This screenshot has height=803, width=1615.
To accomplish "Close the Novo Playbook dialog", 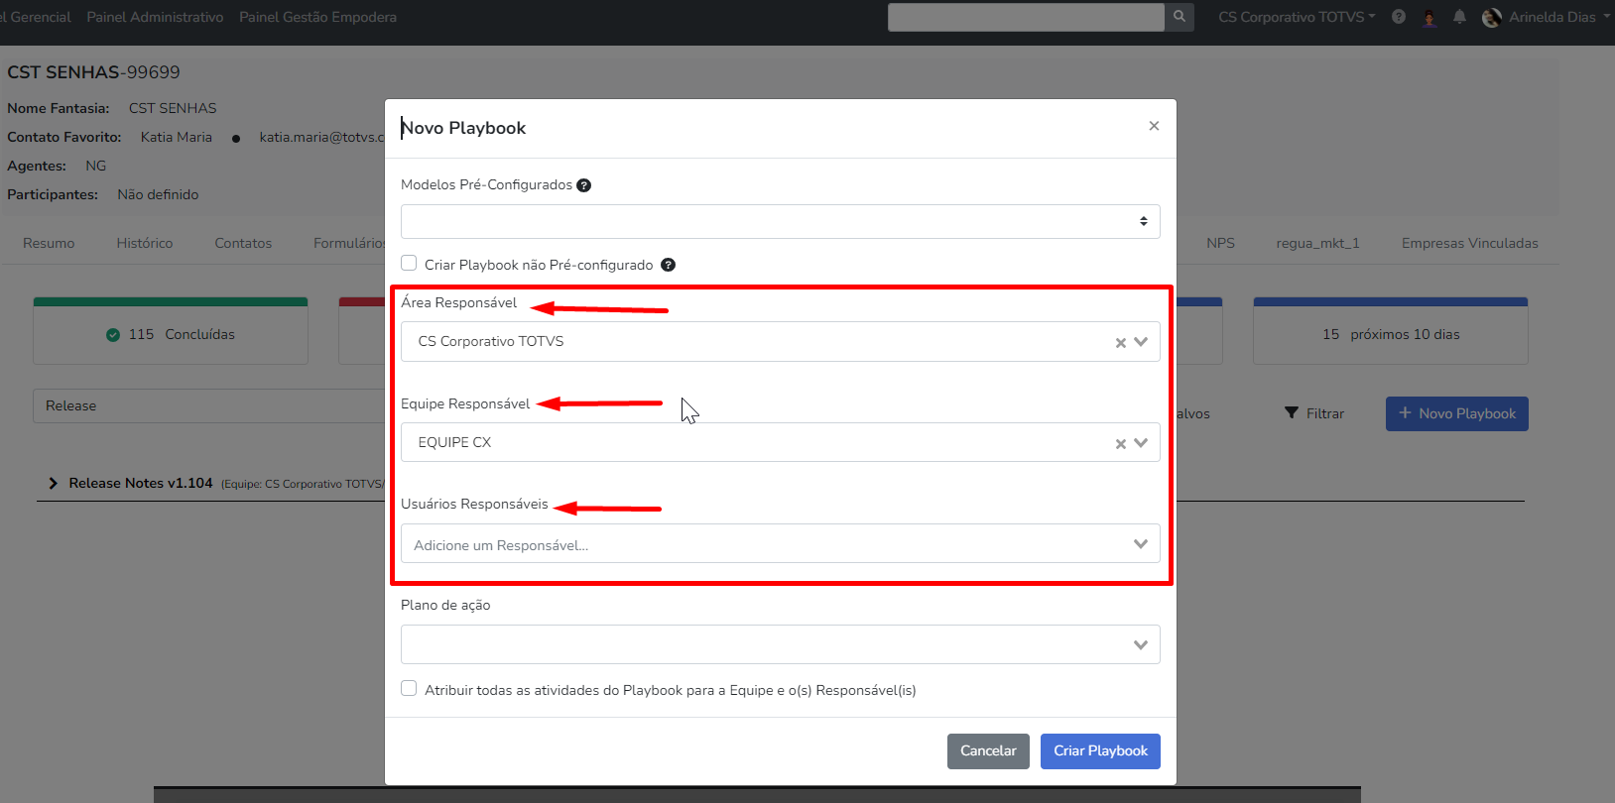I will tap(1154, 126).
